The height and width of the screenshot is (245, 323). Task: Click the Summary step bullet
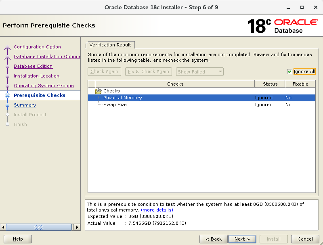point(8,105)
